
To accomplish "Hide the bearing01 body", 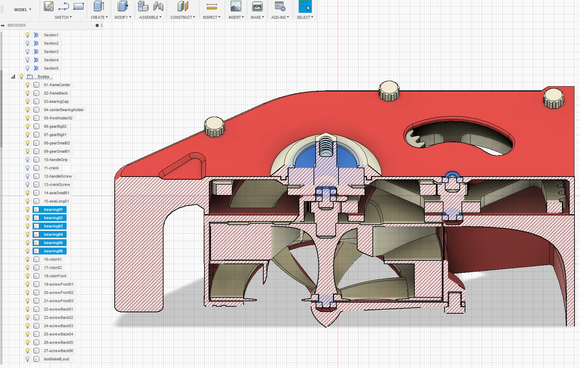I will 28,209.
